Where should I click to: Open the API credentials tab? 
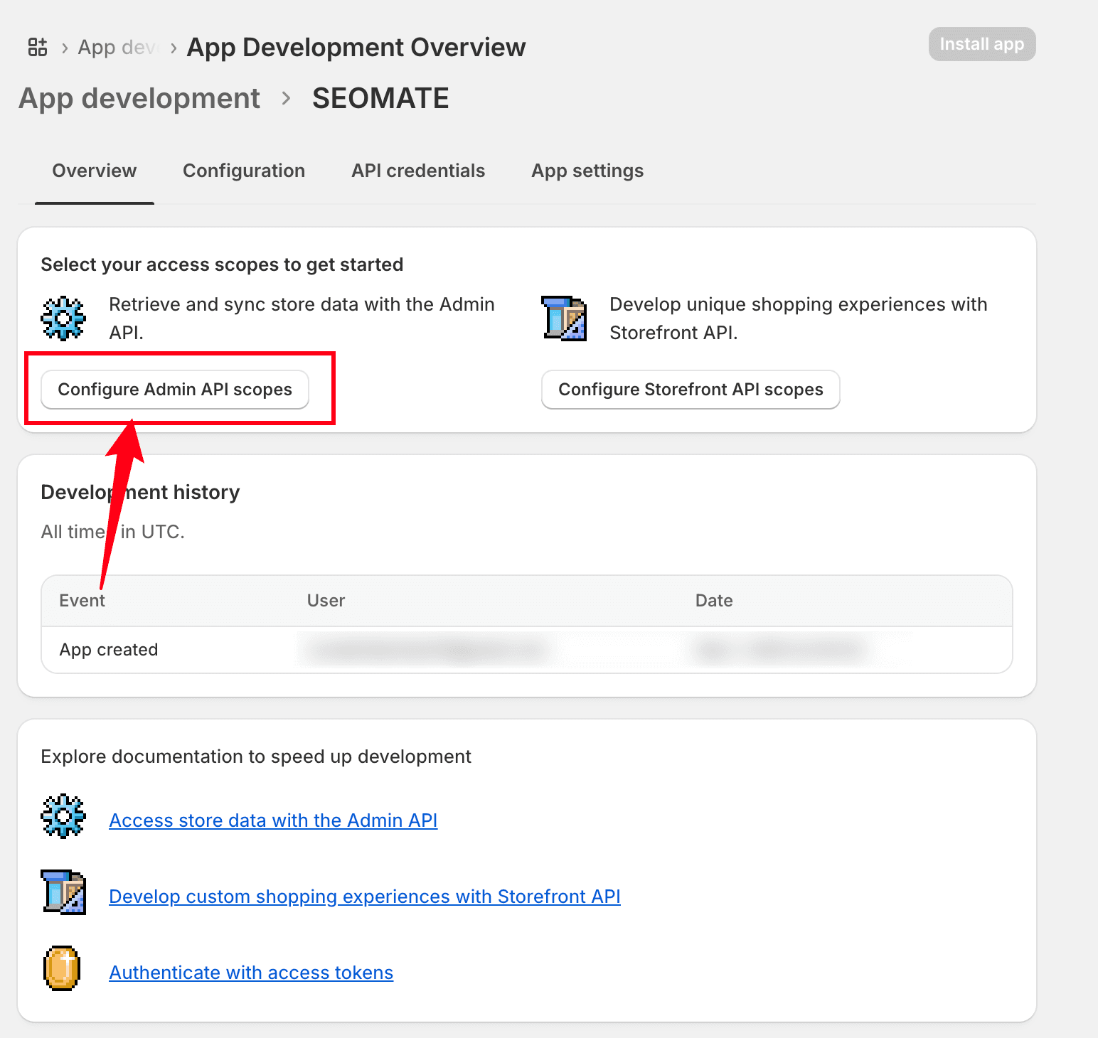418,171
